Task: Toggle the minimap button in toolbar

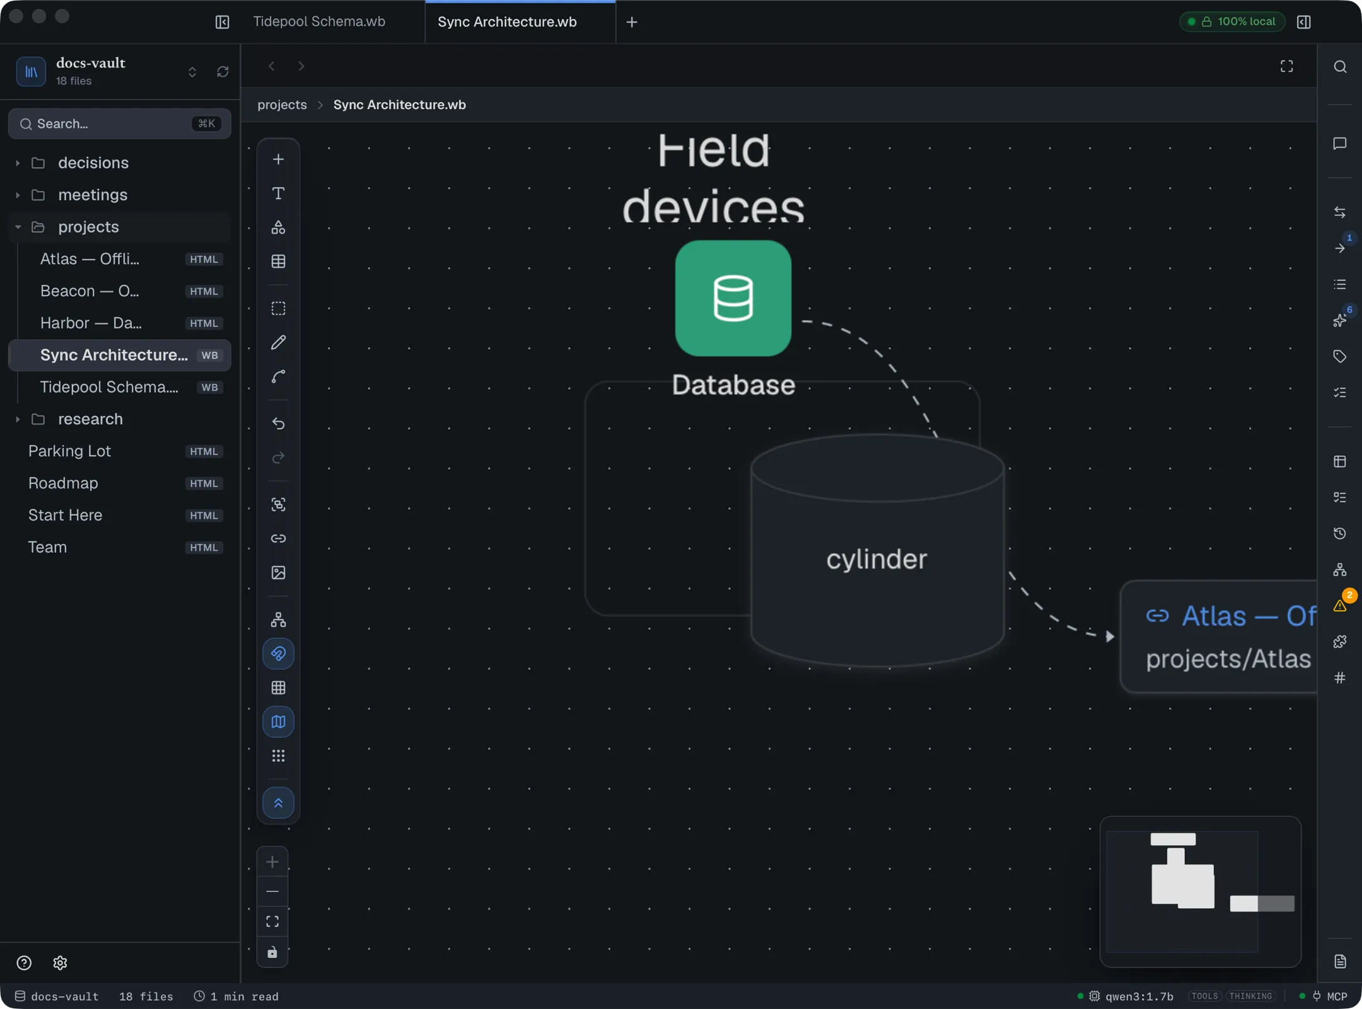Action: pyautogui.click(x=278, y=722)
